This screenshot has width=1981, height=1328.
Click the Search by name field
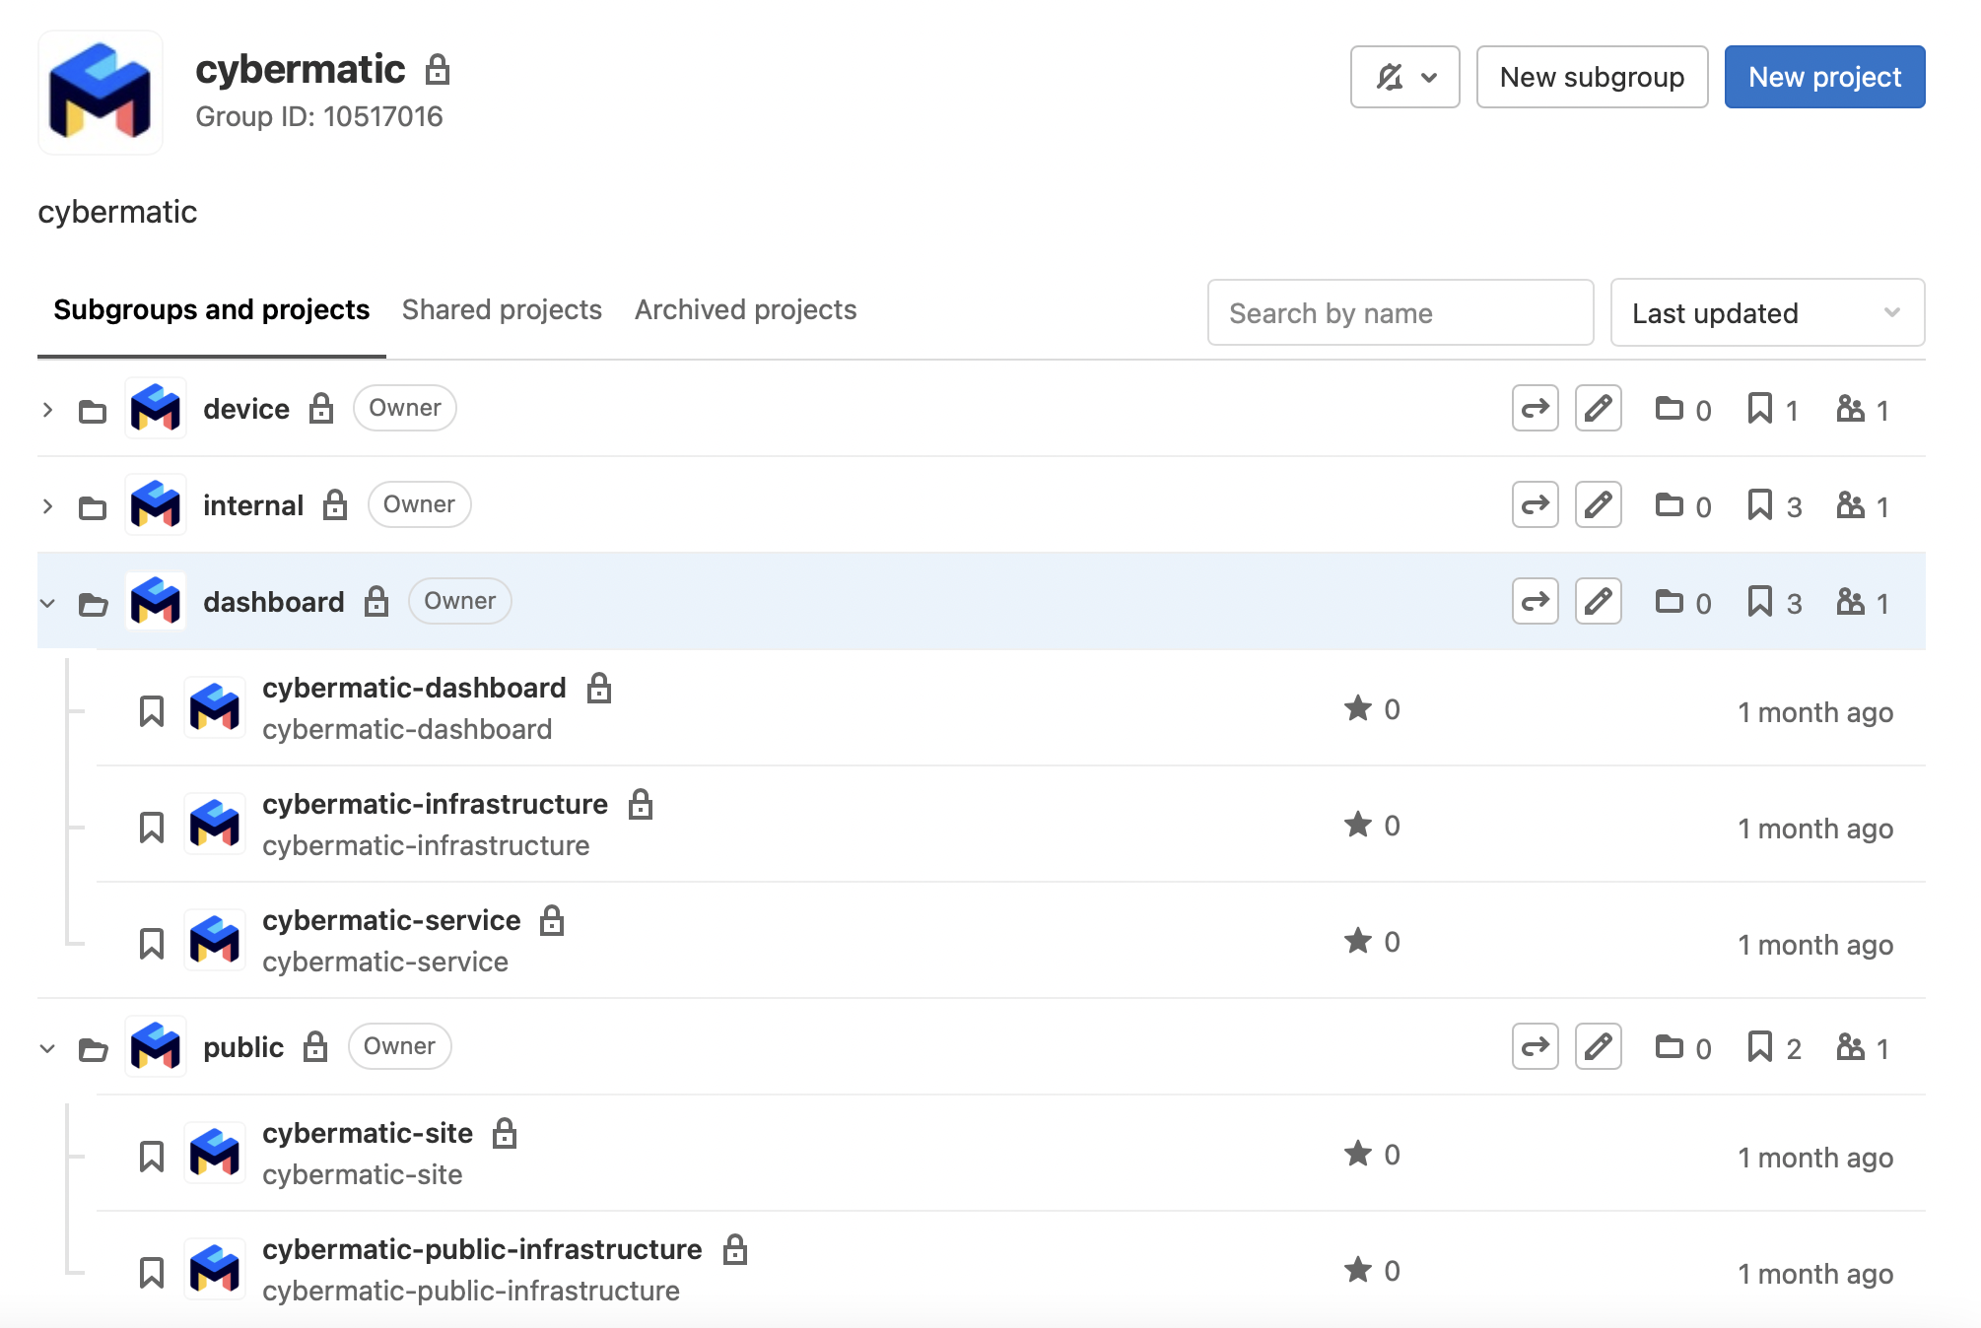click(x=1400, y=313)
